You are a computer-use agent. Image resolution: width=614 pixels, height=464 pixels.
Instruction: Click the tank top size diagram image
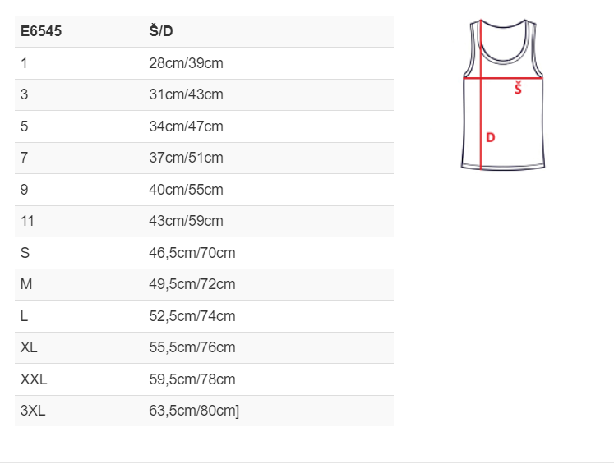click(x=503, y=94)
